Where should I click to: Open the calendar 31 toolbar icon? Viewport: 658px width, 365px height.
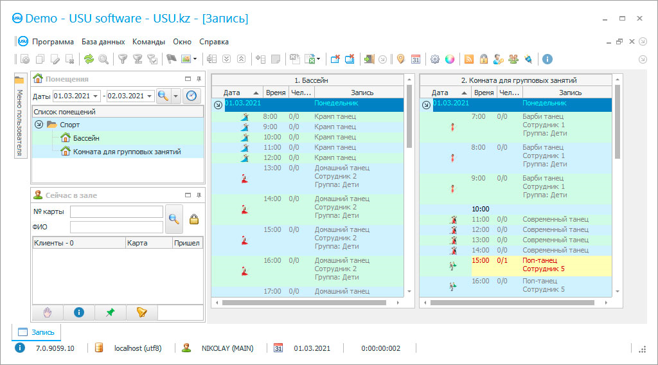(x=416, y=60)
